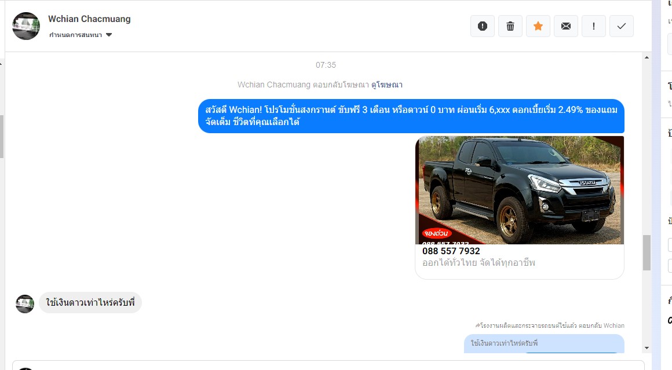Open sender avatar beside customer message
This screenshot has height=370, width=672.
[x=25, y=304]
